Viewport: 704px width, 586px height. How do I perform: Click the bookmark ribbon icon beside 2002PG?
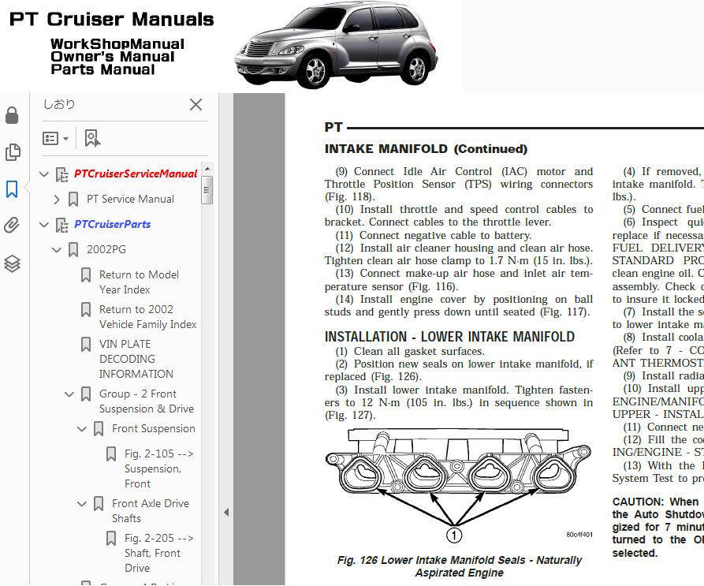click(x=73, y=250)
